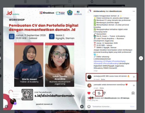The image size is (145, 113).
Task: Save post with bookmark icon
Action: coord(133,93)
